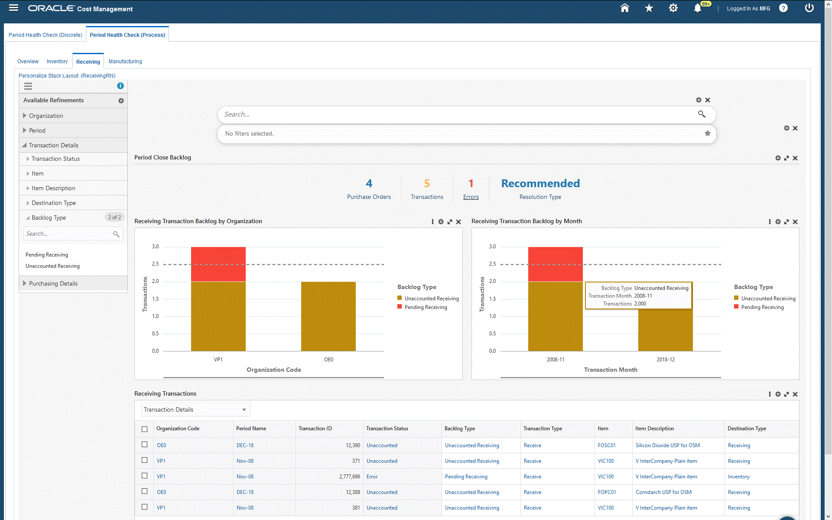Open the Transaction Details dropdown
Viewport: 832px width, 520px height.
point(195,409)
